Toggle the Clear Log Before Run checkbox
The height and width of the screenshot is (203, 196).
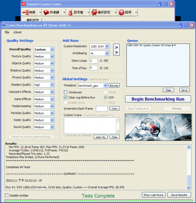pyautogui.click(x=66, y=97)
